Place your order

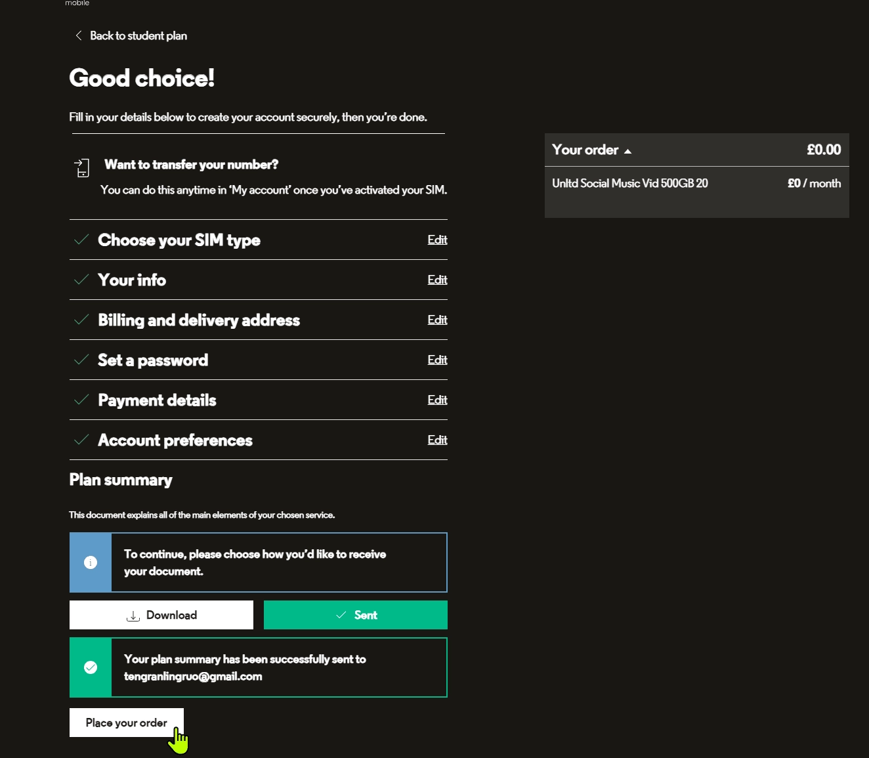click(x=127, y=723)
